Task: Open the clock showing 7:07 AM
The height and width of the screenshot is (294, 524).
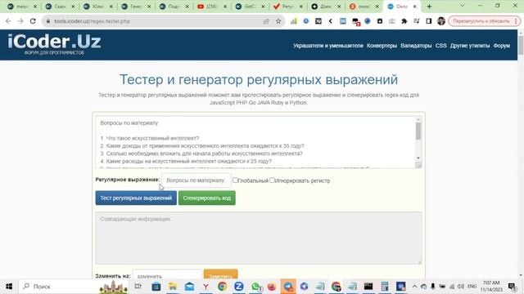Action: point(491,287)
